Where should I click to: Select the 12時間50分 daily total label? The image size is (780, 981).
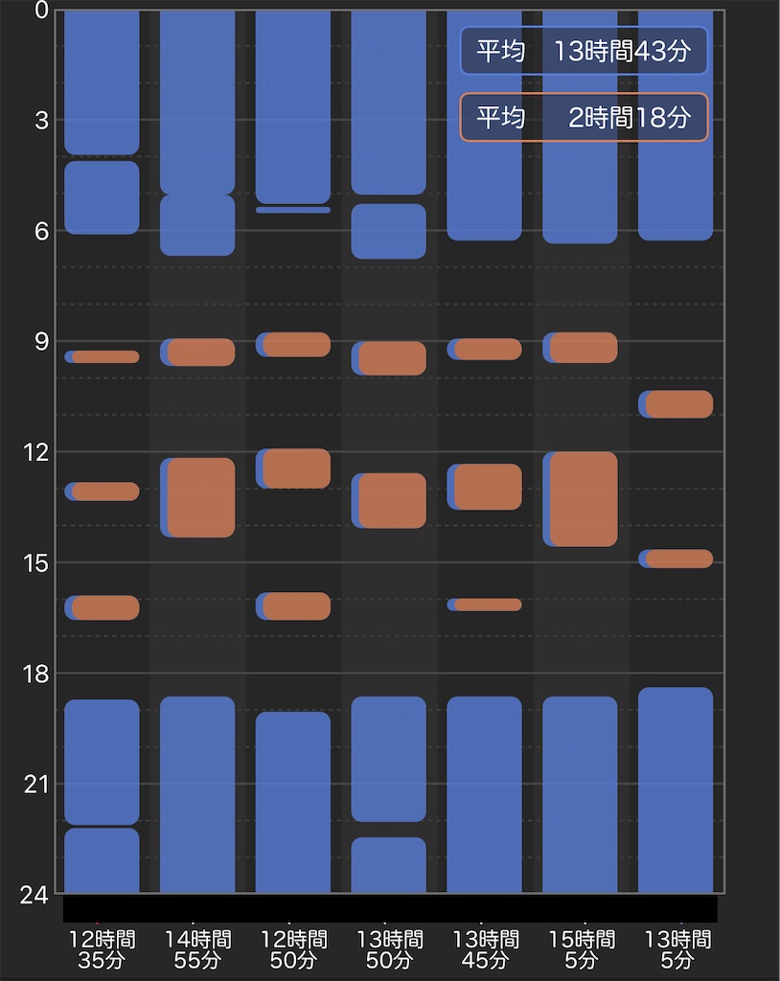click(x=293, y=948)
